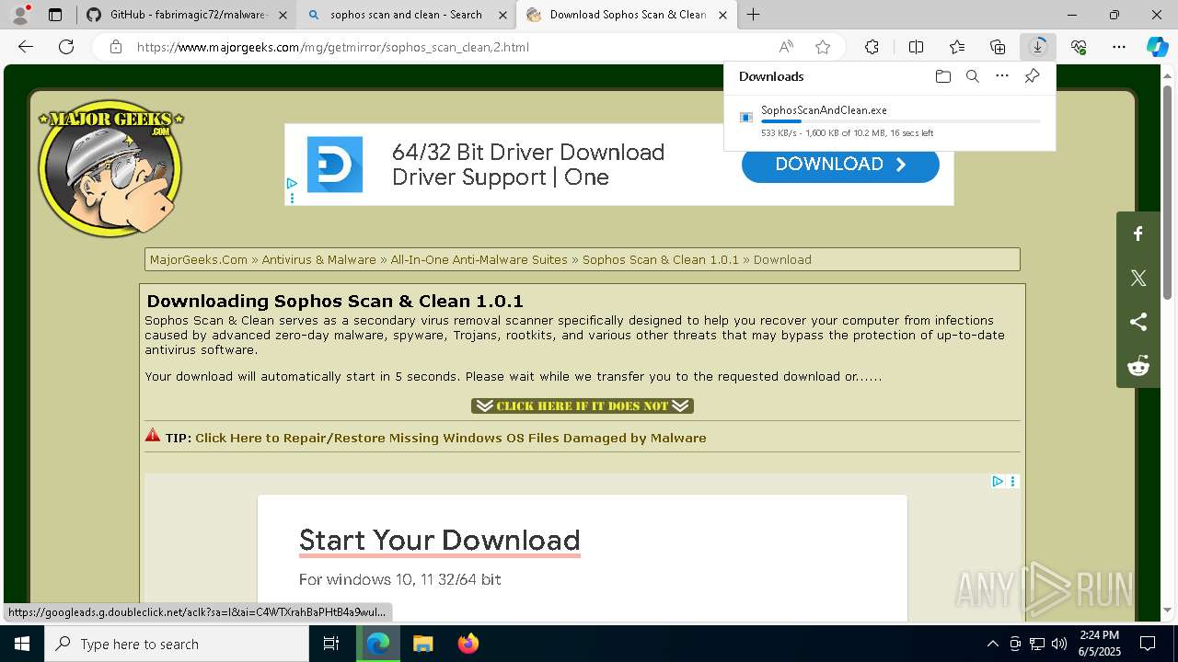The width and height of the screenshot is (1178, 662).
Task: Open more options in Downloads panel
Action: click(1002, 76)
